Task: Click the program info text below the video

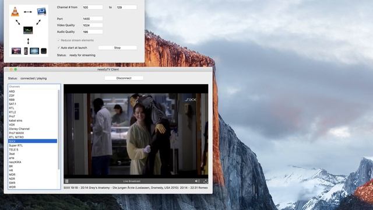Action: click(x=136, y=188)
